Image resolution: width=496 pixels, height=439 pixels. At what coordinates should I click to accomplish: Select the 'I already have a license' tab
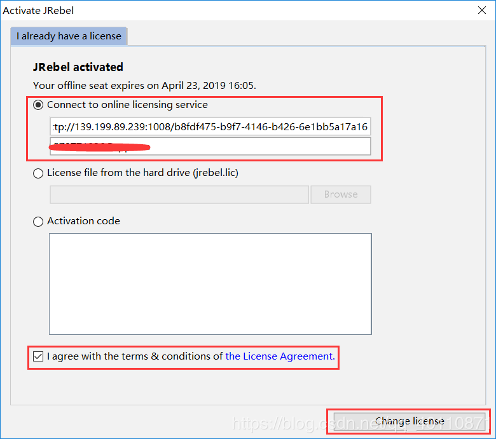(x=69, y=36)
